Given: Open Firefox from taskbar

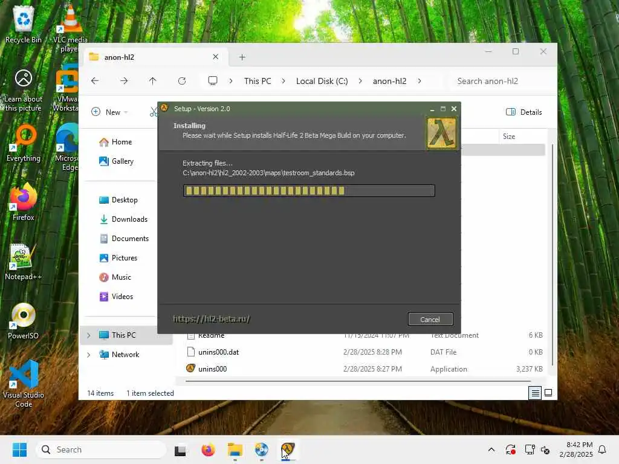Looking at the screenshot, I should click(208, 449).
